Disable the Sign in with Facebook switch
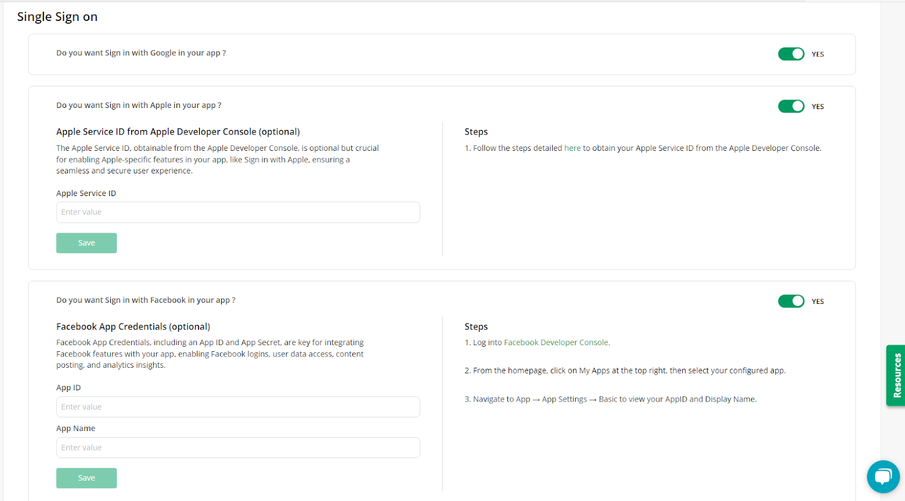905x501 pixels. point(791,301)
